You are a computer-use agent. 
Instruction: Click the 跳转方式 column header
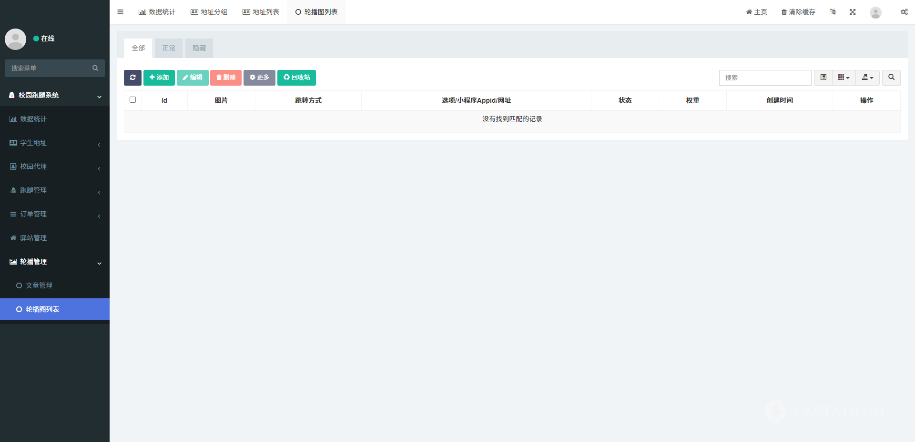(x=308, y=100)
